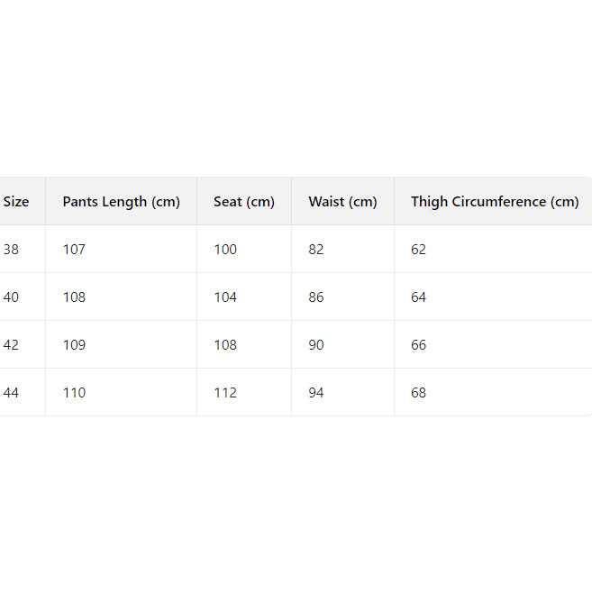Click thigh circumference value 66
The width and height of the screenshot is (592, 593).
tap(419, 345)
